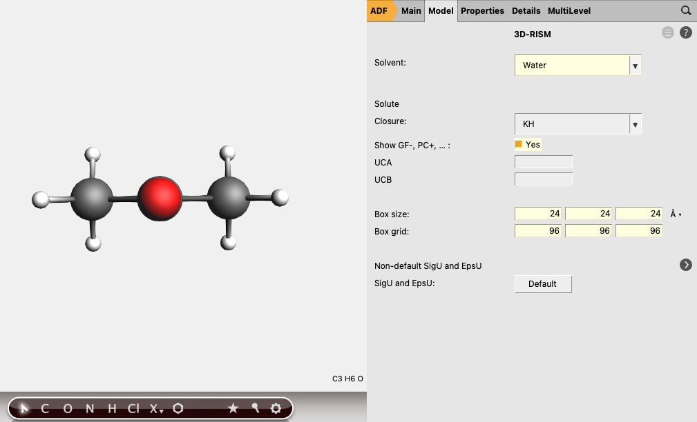Choose the Nitrogen atom tool

coord(90,408)
